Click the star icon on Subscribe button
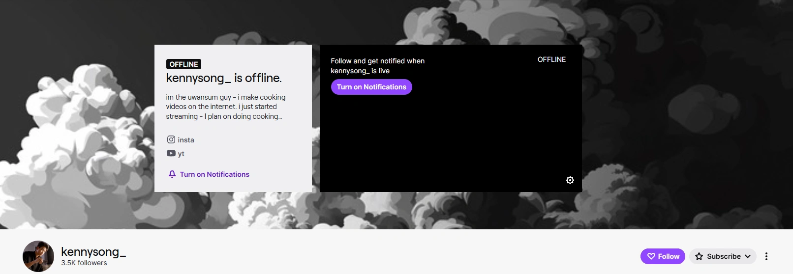This screenshot has width=793, height=274. click(699, 256)
